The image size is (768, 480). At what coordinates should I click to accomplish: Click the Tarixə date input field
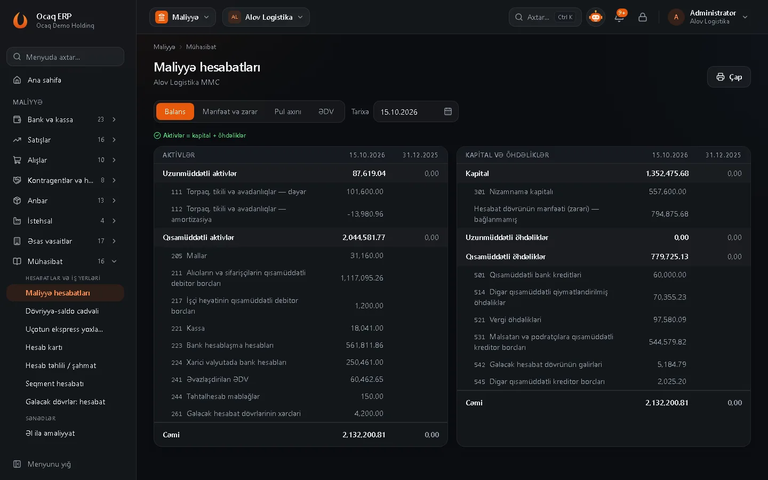pyautogui.click(x=415, y=111)
